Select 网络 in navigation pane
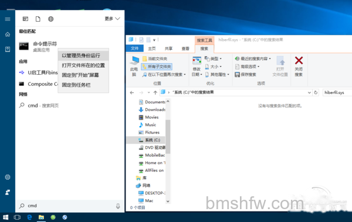The image size is (352, 222). [143, 186]
